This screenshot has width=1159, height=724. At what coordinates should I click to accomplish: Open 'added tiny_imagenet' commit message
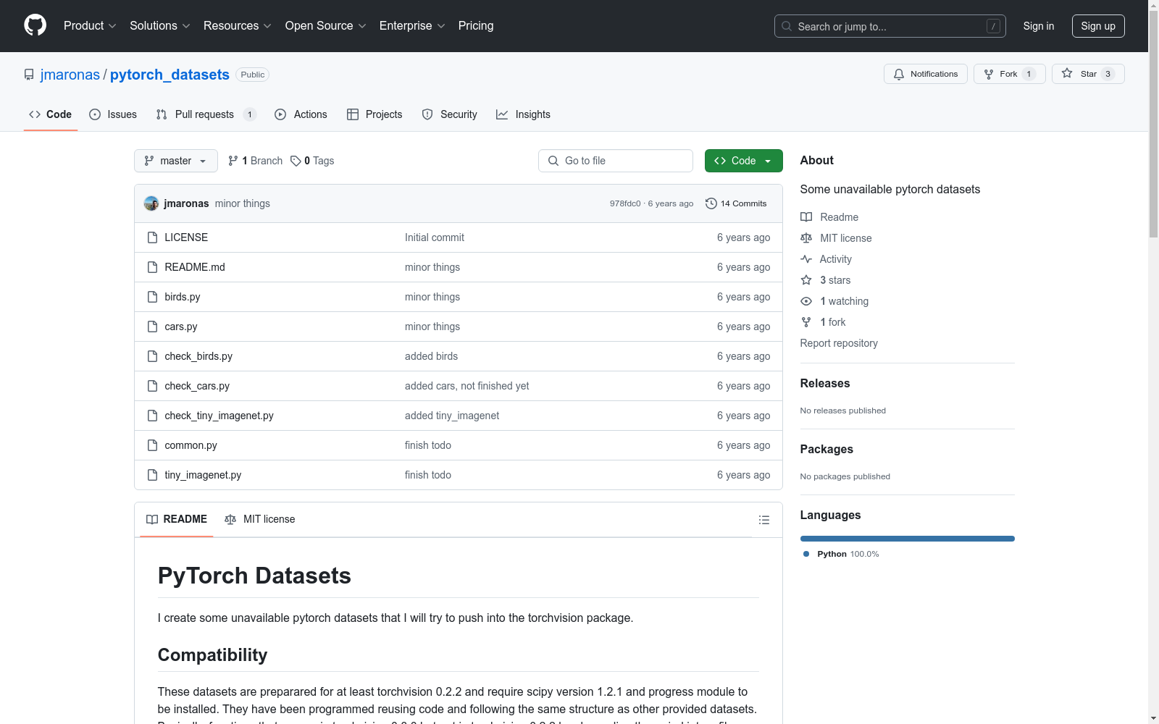[x=452, y=416]
